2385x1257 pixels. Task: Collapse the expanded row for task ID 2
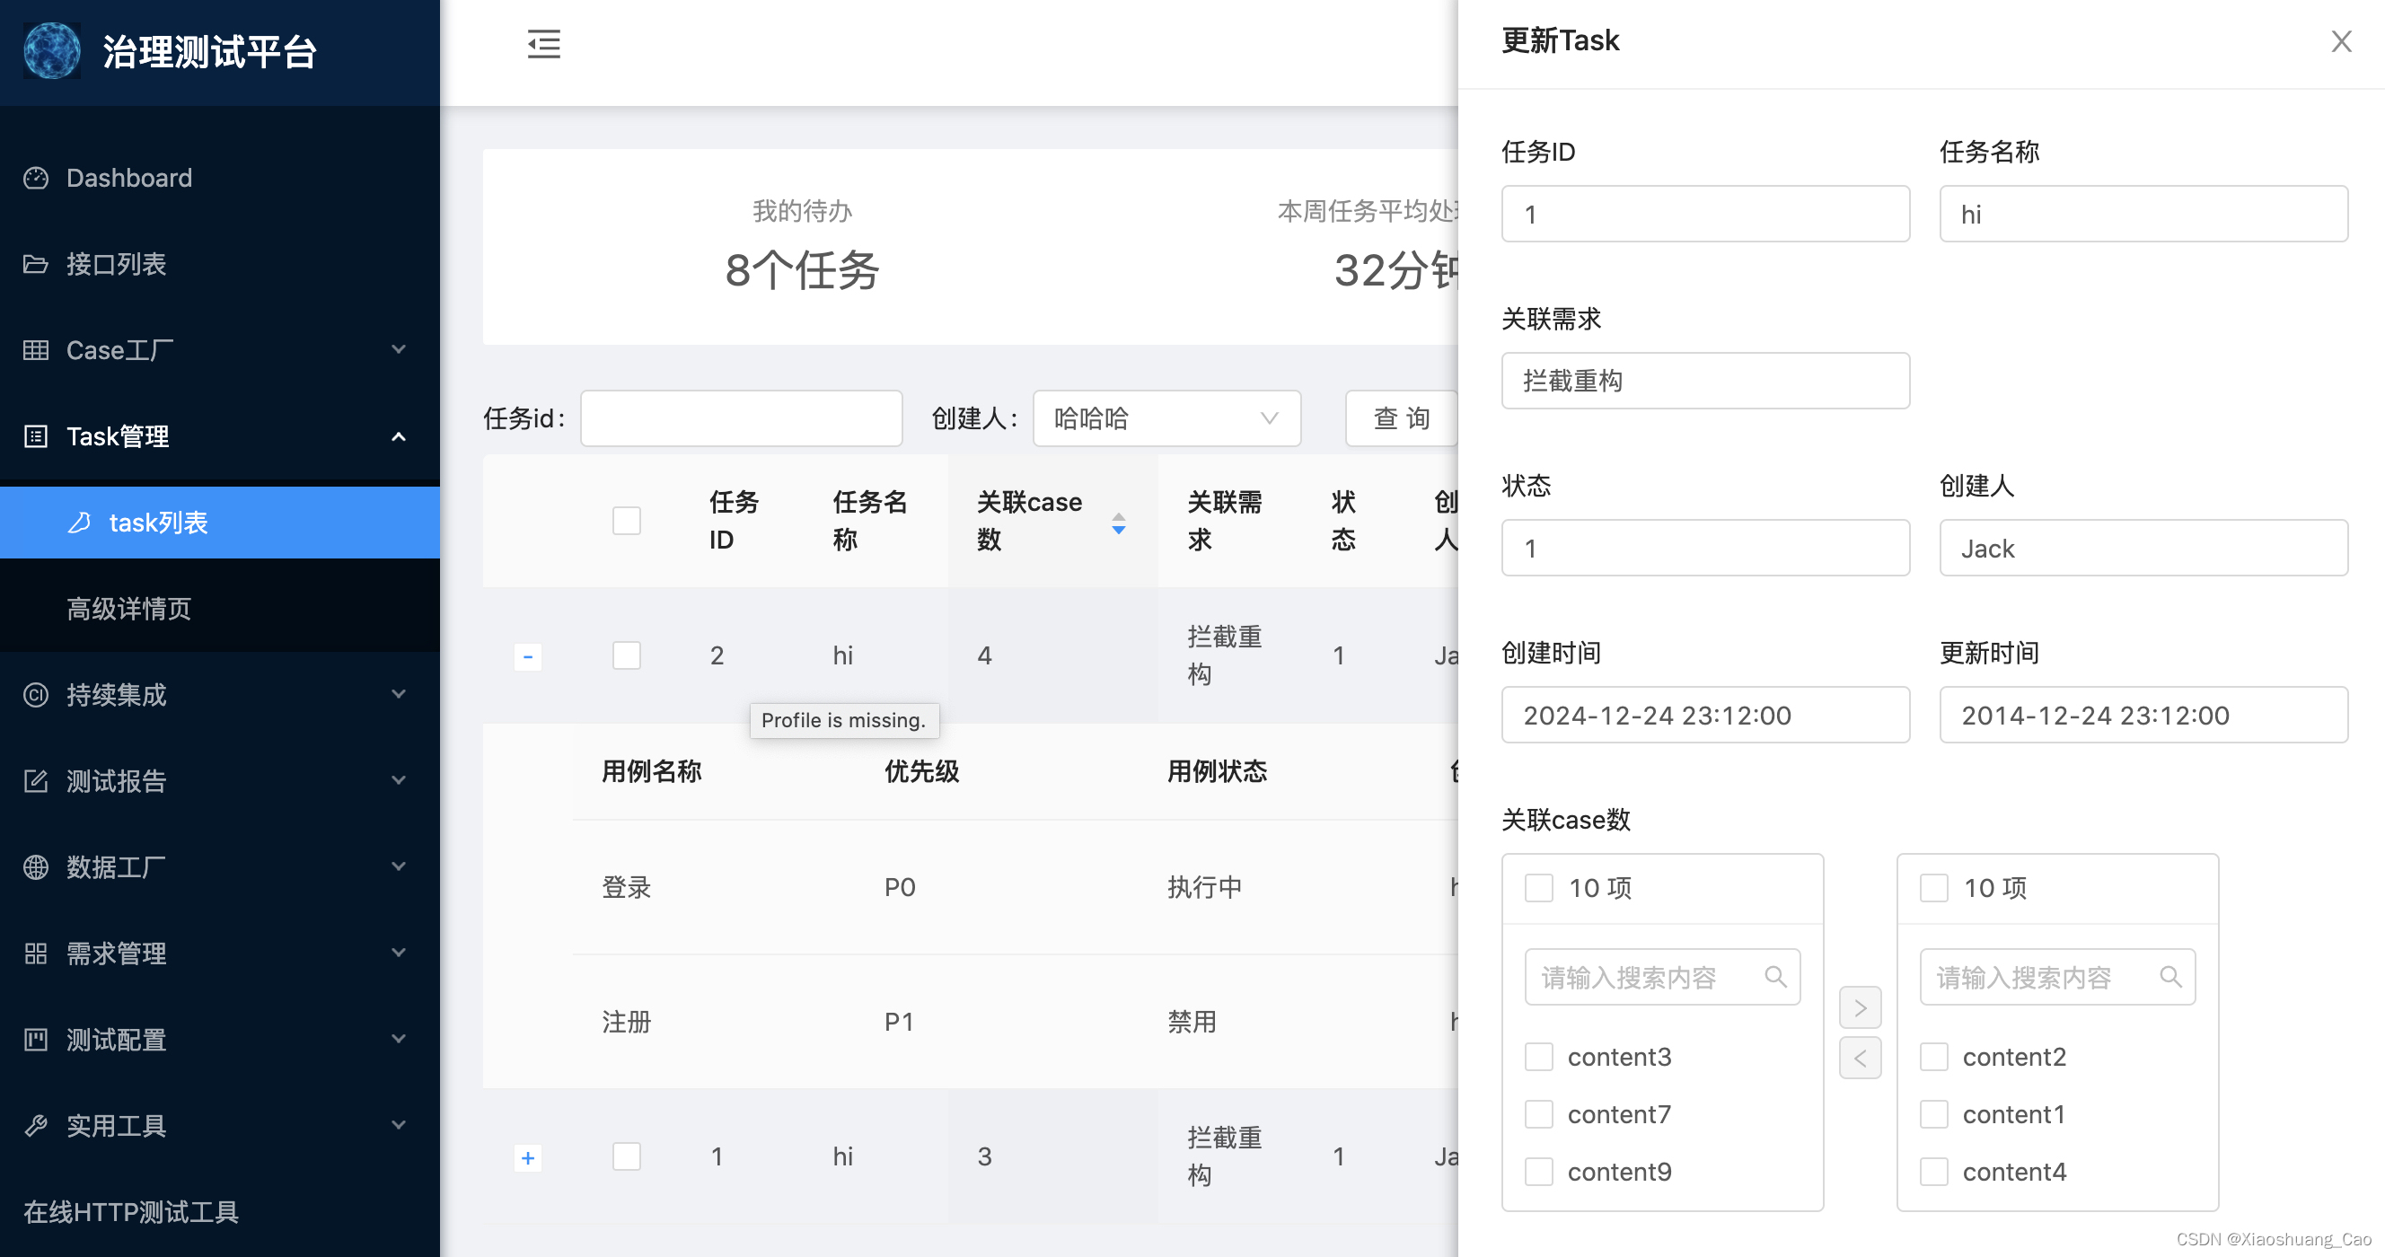point(528,656)
